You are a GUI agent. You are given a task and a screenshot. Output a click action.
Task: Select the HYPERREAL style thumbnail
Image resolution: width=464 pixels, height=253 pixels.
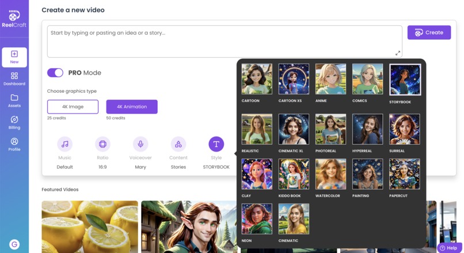click(367, 129)
